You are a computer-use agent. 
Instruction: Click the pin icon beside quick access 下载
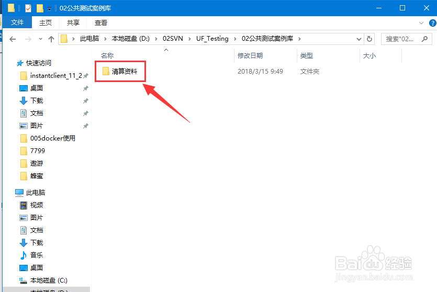(86, 101)
